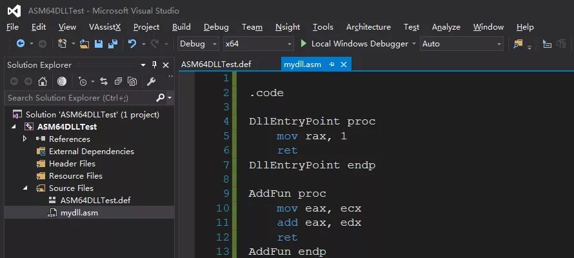Open the search options dropdown in Solution Explorer
The height and width of the screenshot is (258, 574).
169,98
